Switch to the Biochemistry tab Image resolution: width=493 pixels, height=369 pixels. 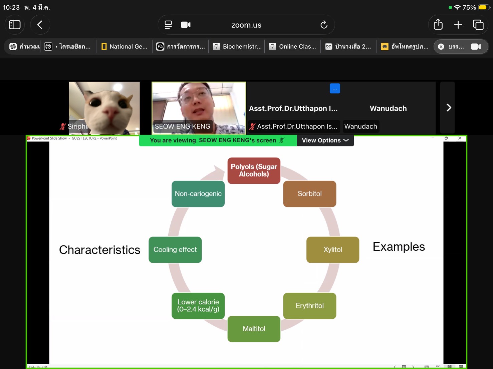[x=237, y=47]
